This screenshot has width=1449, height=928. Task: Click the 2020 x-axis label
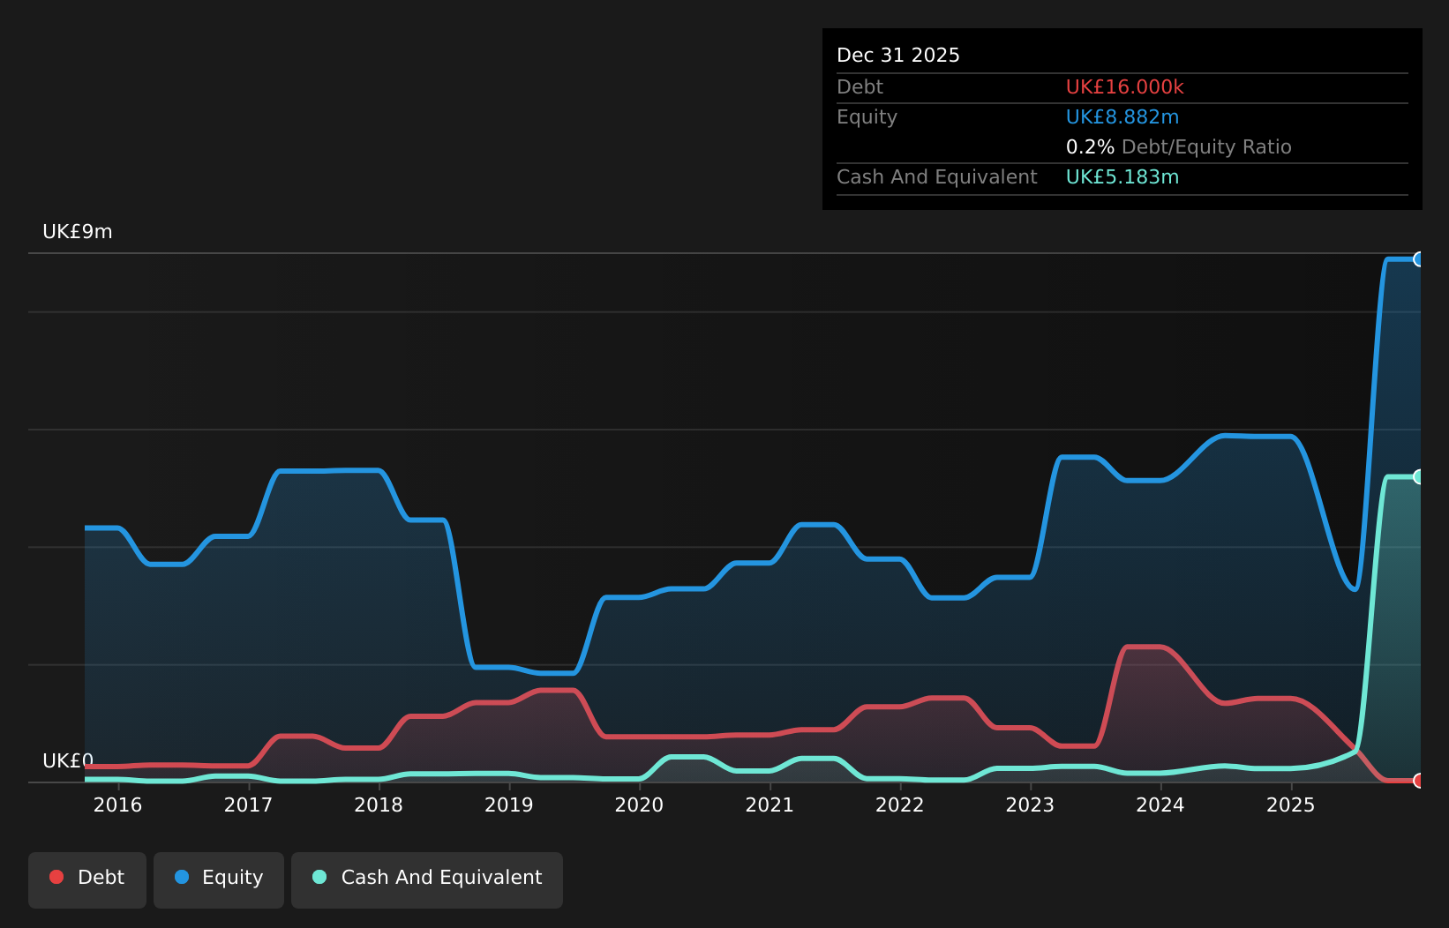(x=639, y=805)
